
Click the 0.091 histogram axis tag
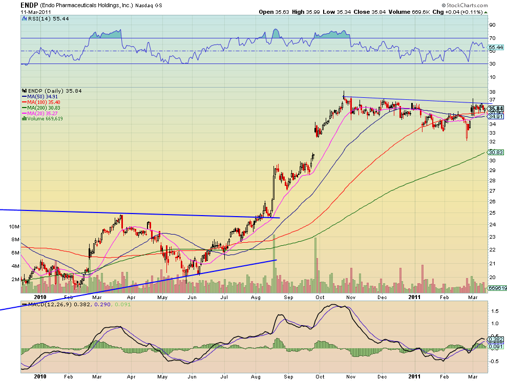(x=496, y=347)
